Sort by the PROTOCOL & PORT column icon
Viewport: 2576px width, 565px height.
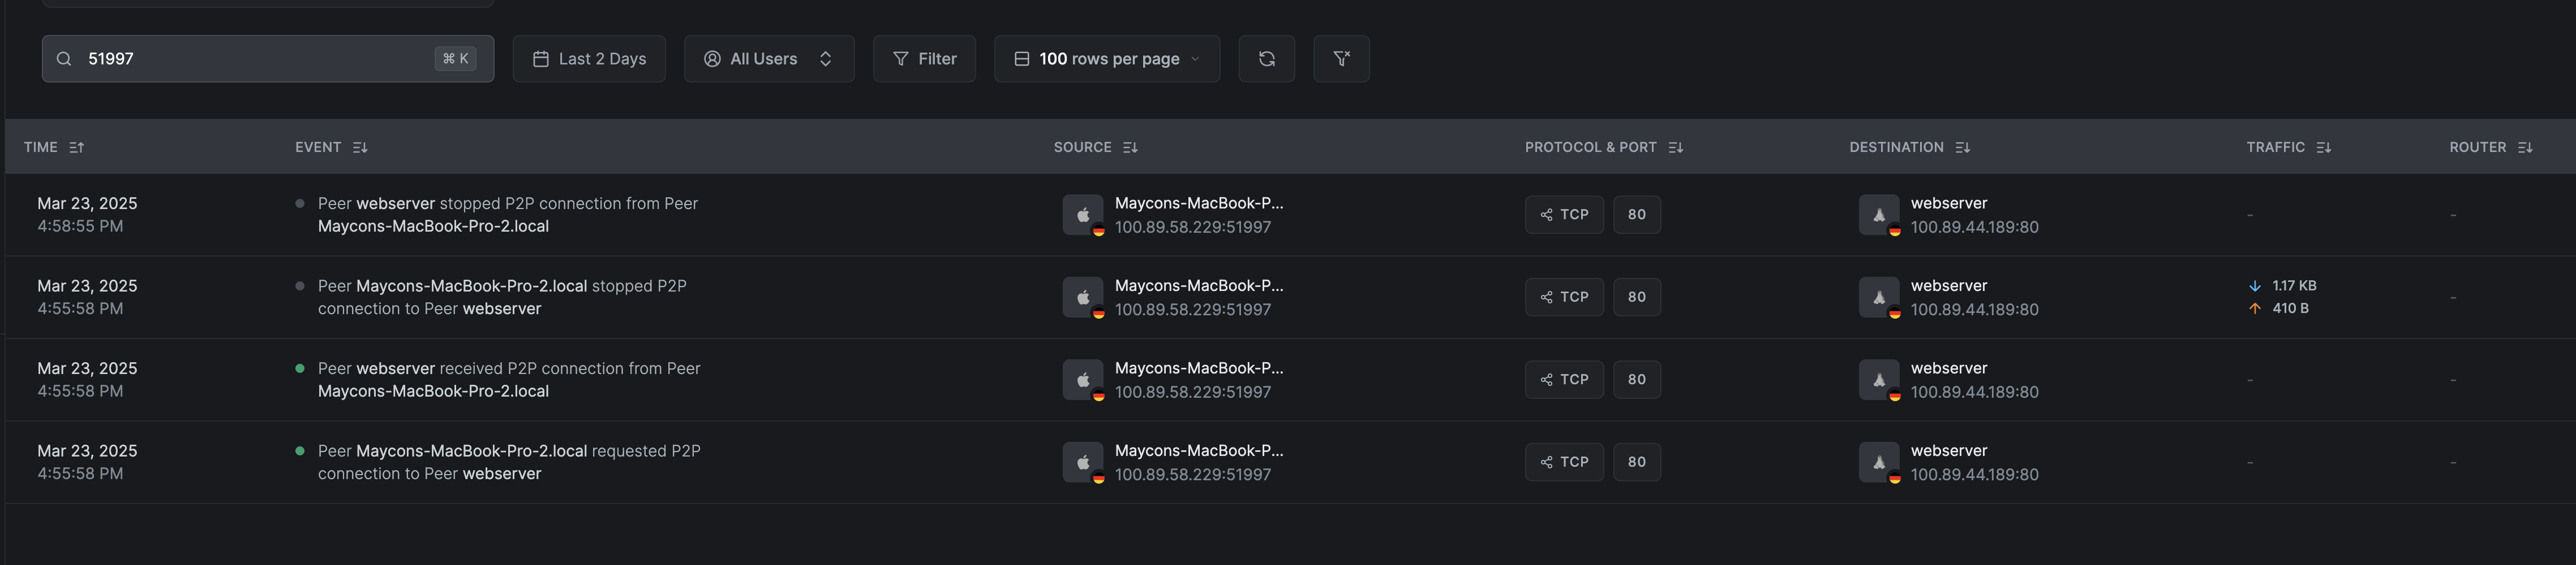coord(1676,147)
